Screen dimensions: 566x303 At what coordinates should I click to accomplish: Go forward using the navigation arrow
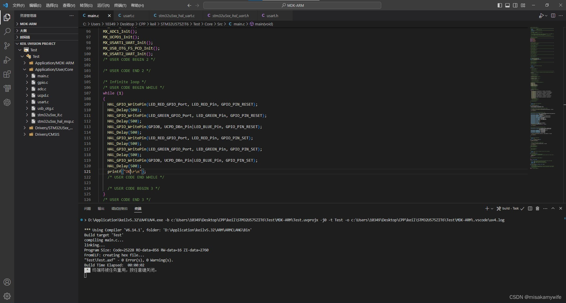[x=197, y=5]
